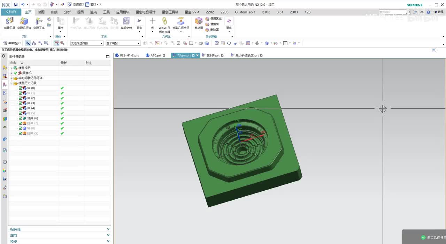Viewport: 446px width, 244px height.
Task: Select the 拉伸 (9) tree item
Action: [x=33, y=134]
